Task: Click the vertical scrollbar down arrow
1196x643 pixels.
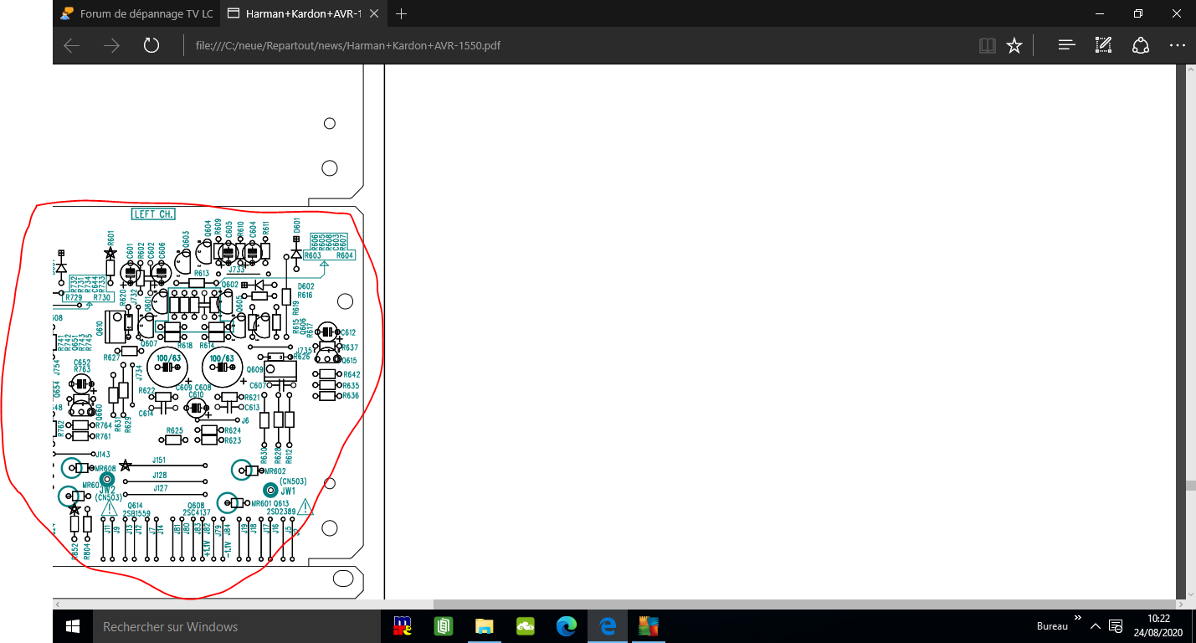Action: (1190, 594)
